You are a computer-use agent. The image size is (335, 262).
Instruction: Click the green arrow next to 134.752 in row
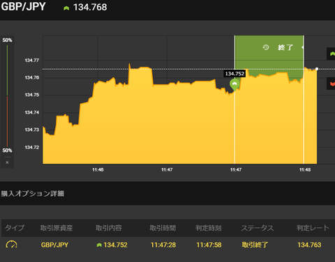pos(99,245)
